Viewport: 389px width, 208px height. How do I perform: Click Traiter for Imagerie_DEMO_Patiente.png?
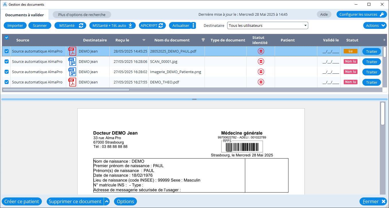click(372, 72)
